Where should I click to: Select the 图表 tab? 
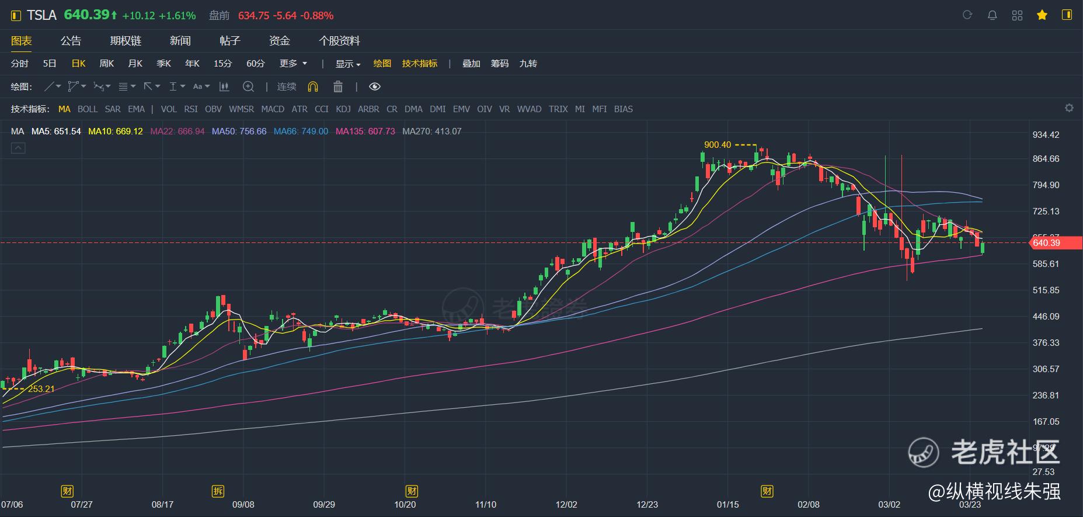tap(22, 41)
